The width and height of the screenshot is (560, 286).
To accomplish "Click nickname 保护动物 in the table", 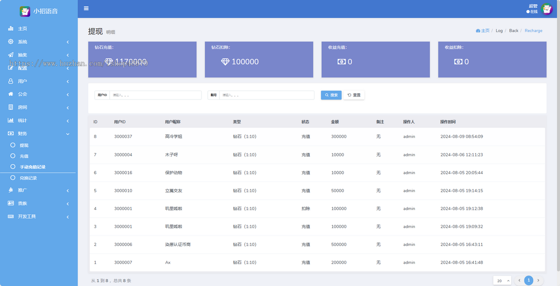I will [x=174, y=173].
